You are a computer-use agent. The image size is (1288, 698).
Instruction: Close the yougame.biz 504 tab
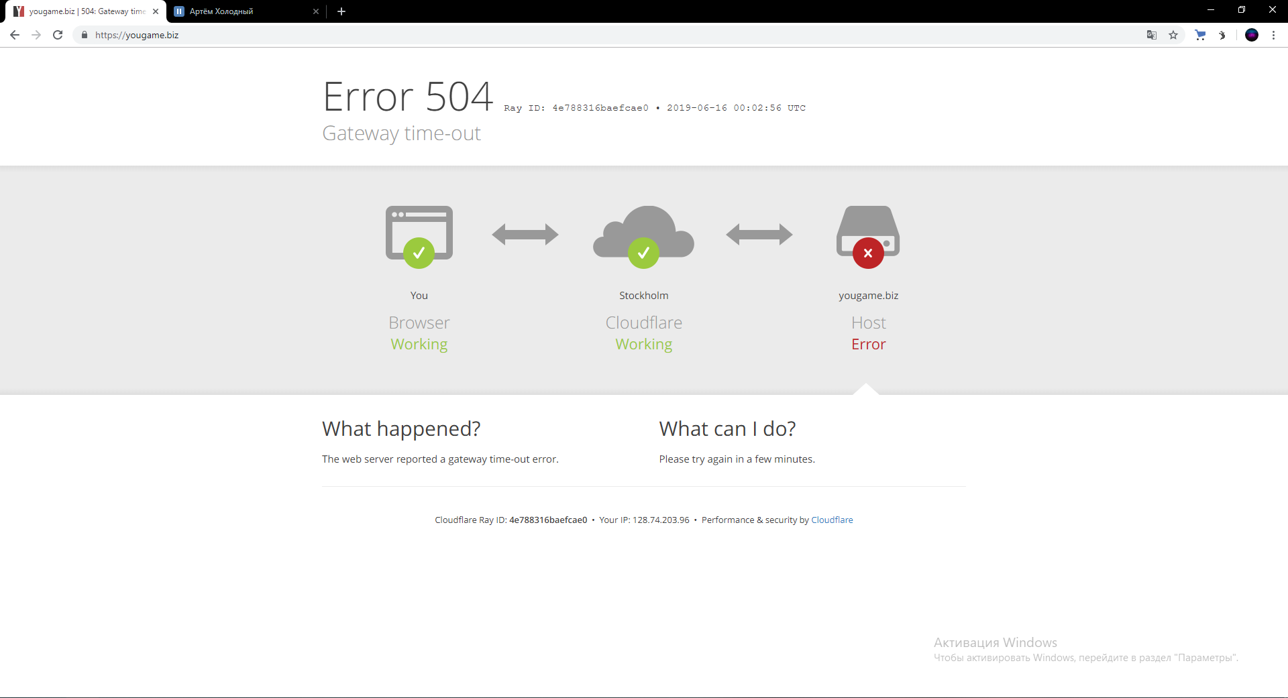(156, 11)
